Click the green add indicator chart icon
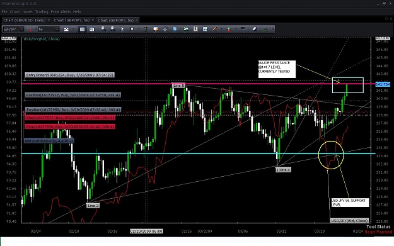The width and height of the screenshot is (394, 246). coord(186,29)
